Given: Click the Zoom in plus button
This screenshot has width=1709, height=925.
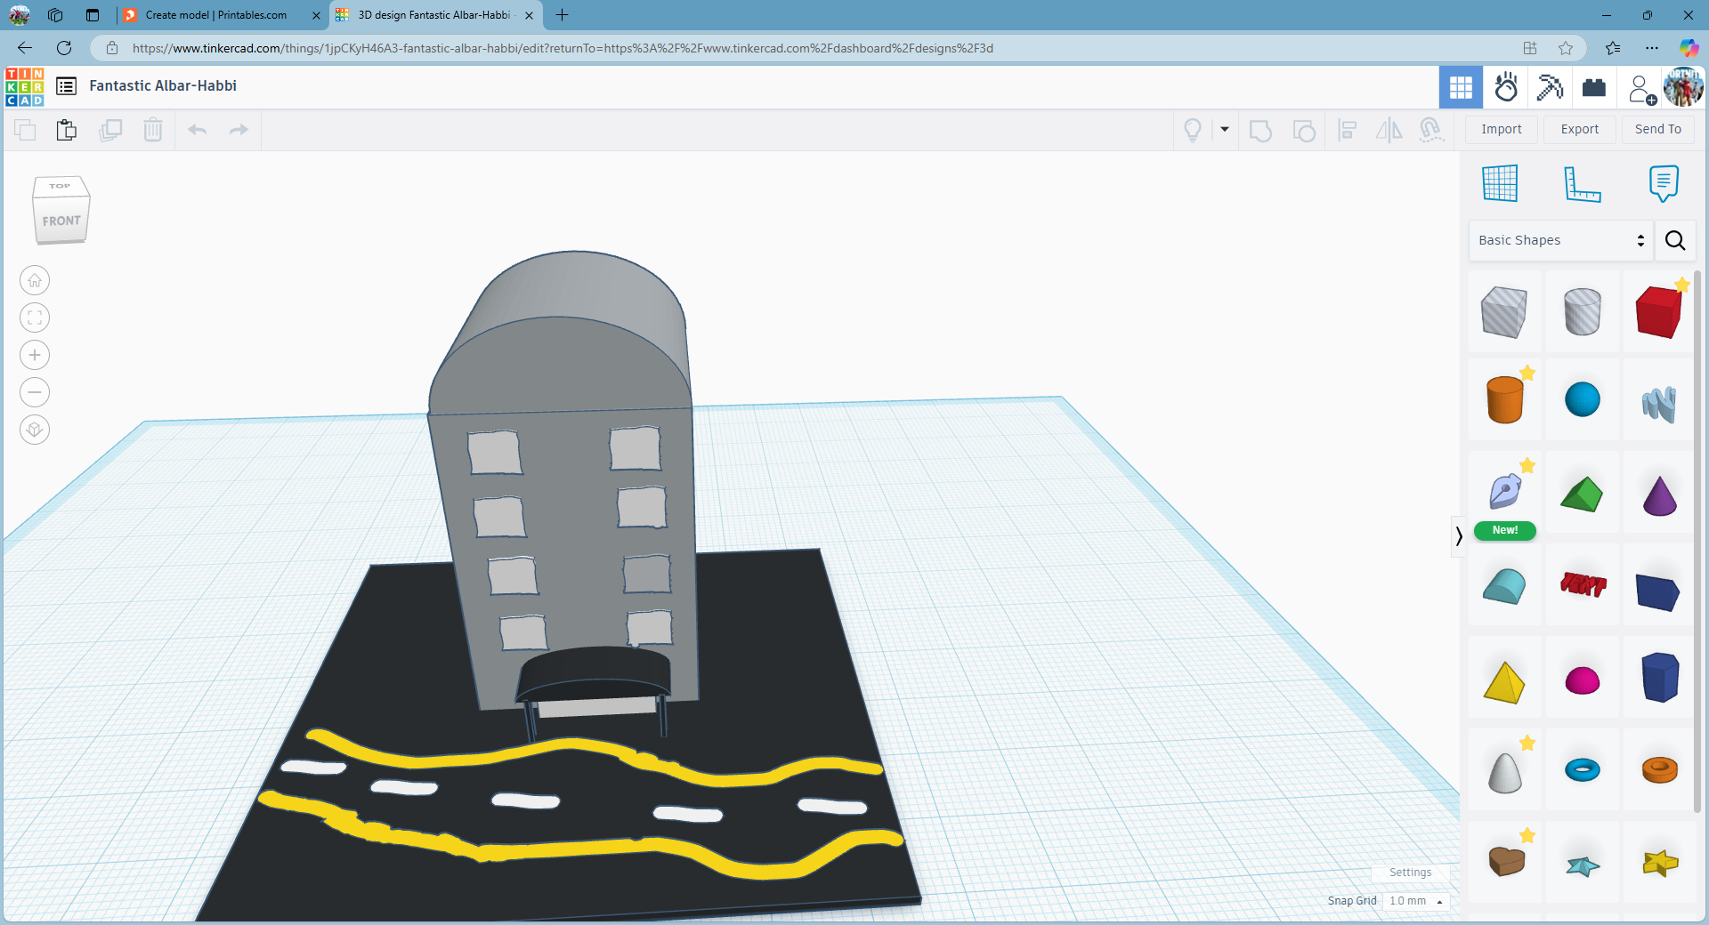Looking at the screenshot, I should 35,355.
